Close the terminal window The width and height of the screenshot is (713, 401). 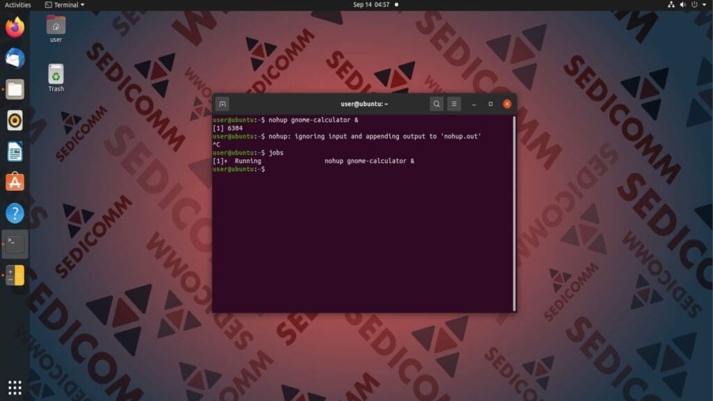(507, 104)
